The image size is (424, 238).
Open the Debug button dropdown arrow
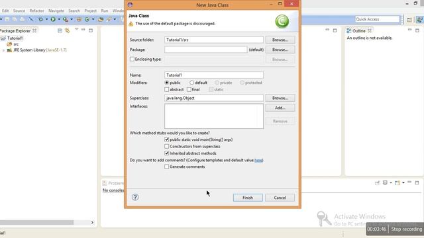(x=46, y=19)
